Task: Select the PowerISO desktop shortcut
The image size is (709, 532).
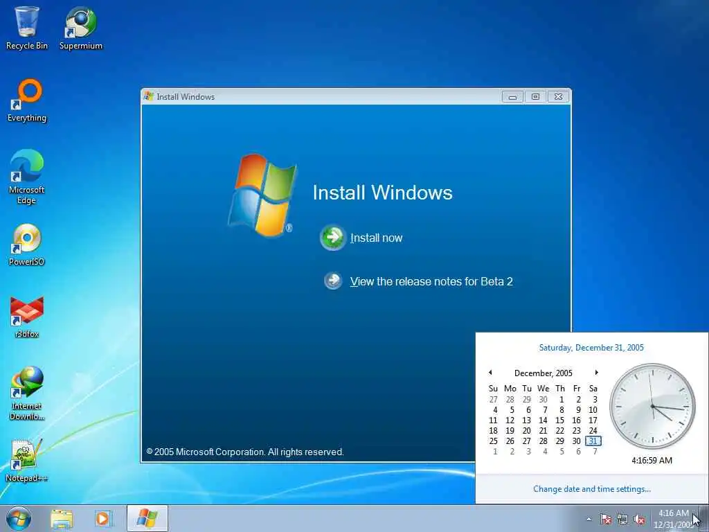Action: coord(27,245)
